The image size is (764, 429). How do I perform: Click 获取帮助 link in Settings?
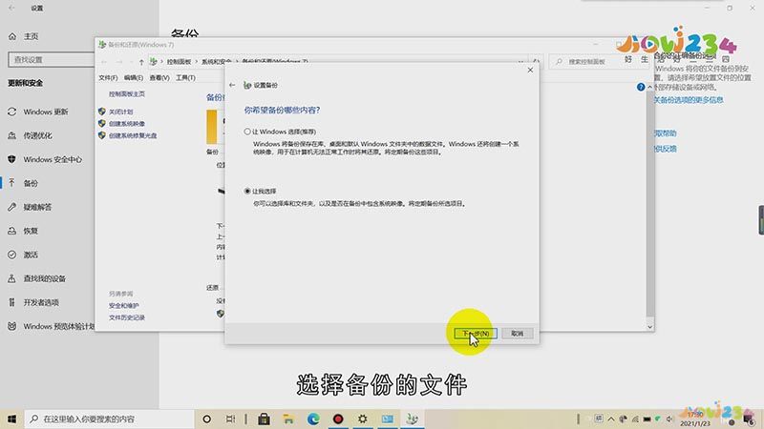(665, 133)
